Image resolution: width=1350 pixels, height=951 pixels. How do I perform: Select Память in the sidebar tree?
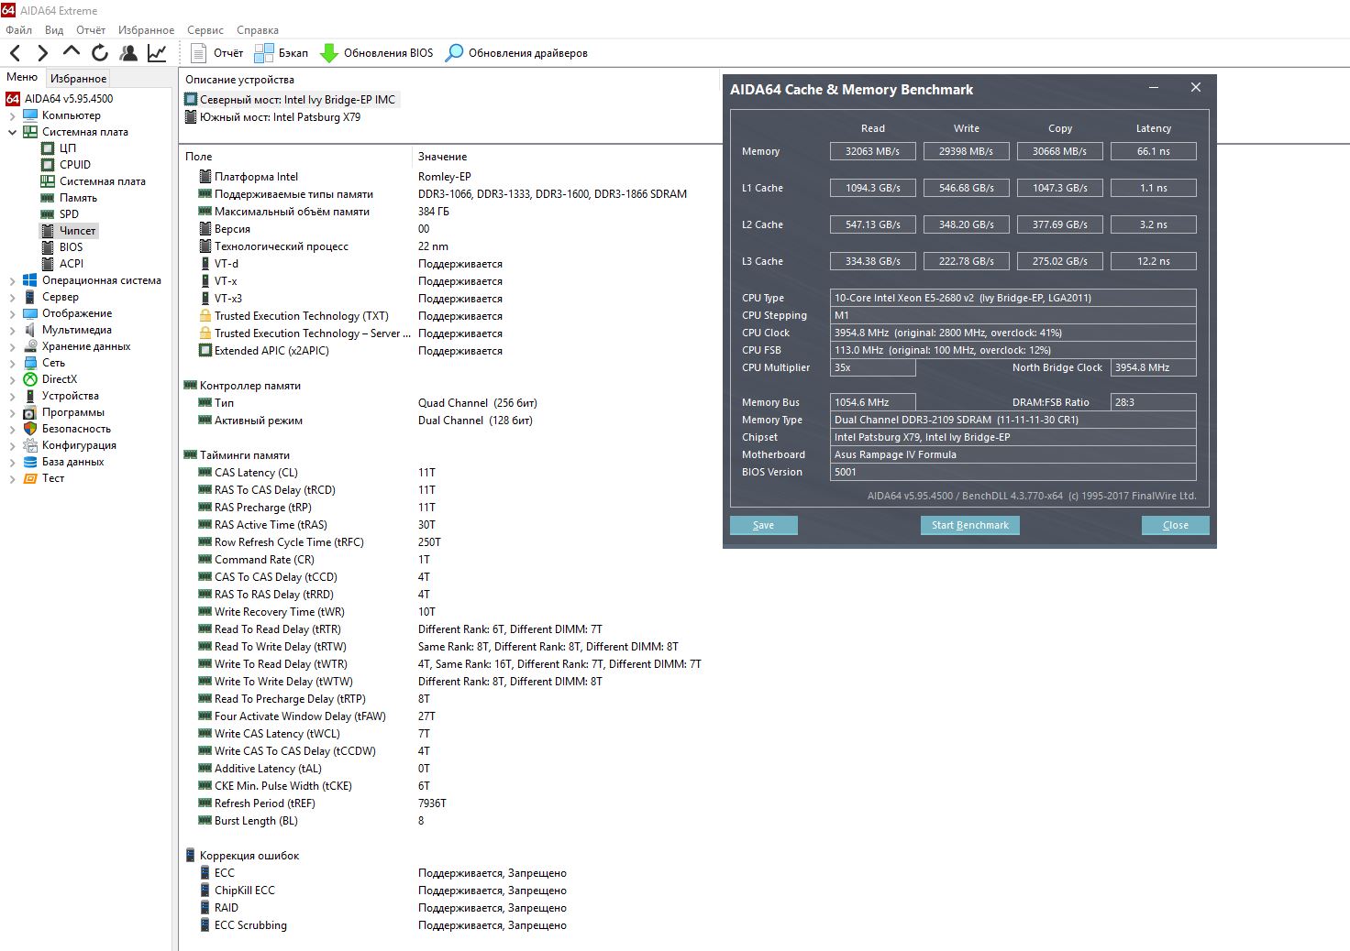[x=78, y=198]
